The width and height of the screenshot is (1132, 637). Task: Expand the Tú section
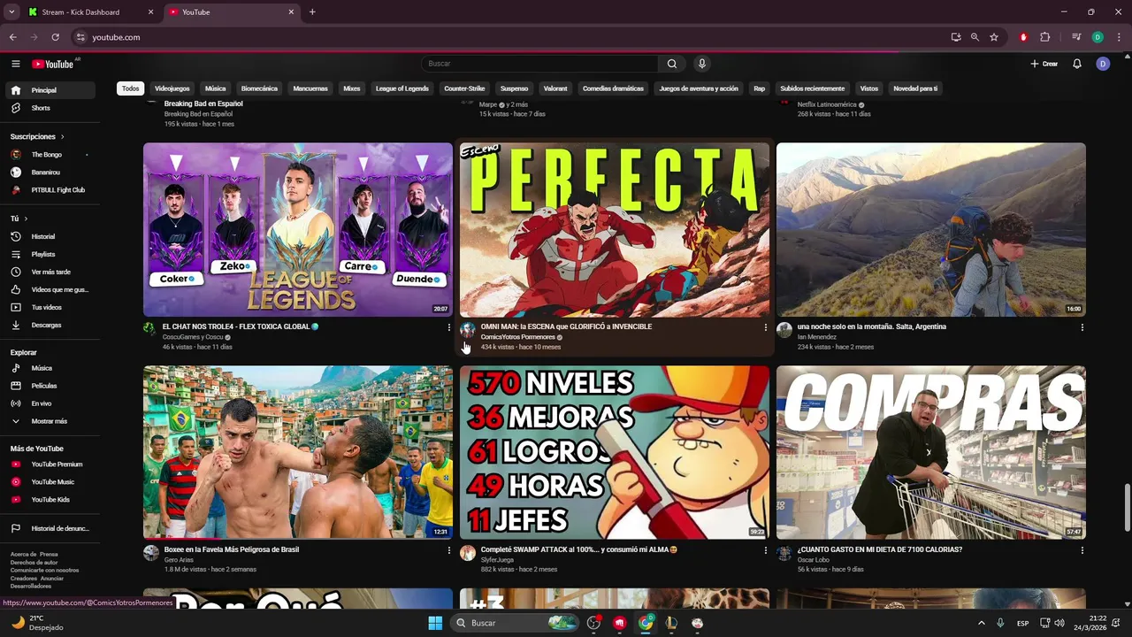tap(19, 219)
